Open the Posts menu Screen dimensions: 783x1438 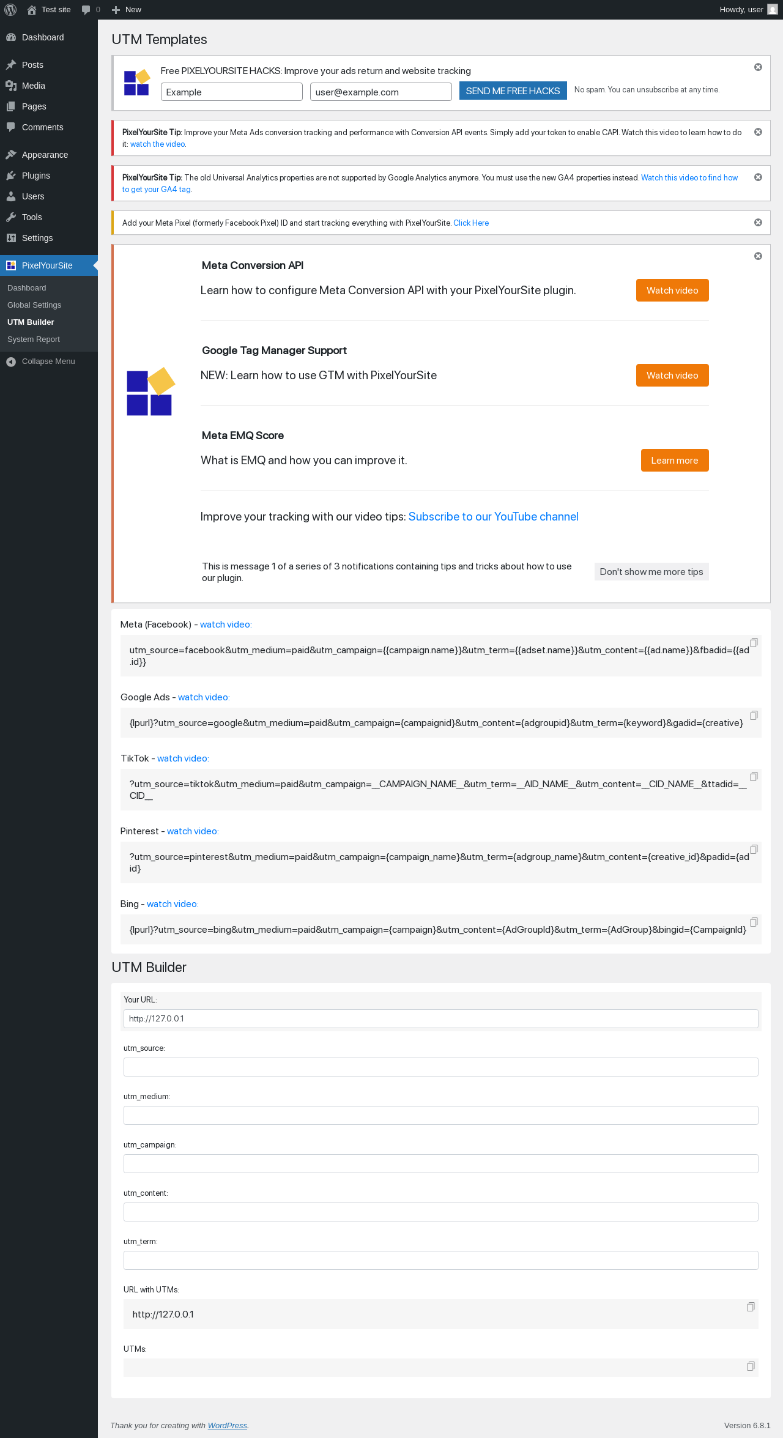tap(49, 65)
